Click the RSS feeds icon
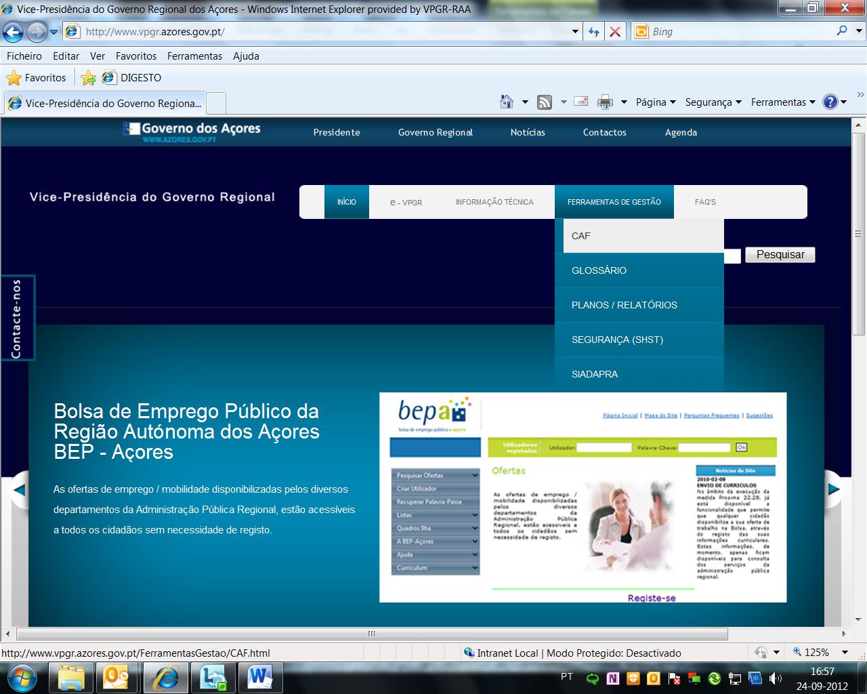The image size is (867, 694). [x=544, y=102]
